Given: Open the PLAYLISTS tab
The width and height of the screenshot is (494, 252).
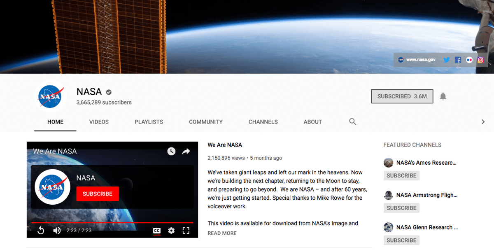Looking at the screenshot, I should point(149,122).
